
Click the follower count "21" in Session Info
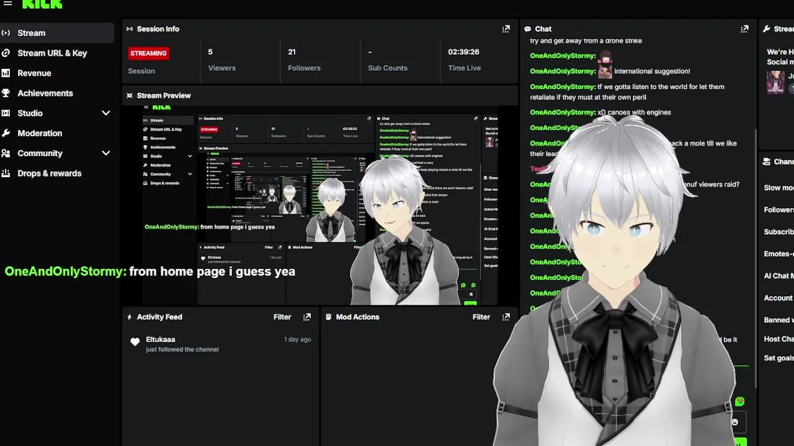[x=292, y=52]
